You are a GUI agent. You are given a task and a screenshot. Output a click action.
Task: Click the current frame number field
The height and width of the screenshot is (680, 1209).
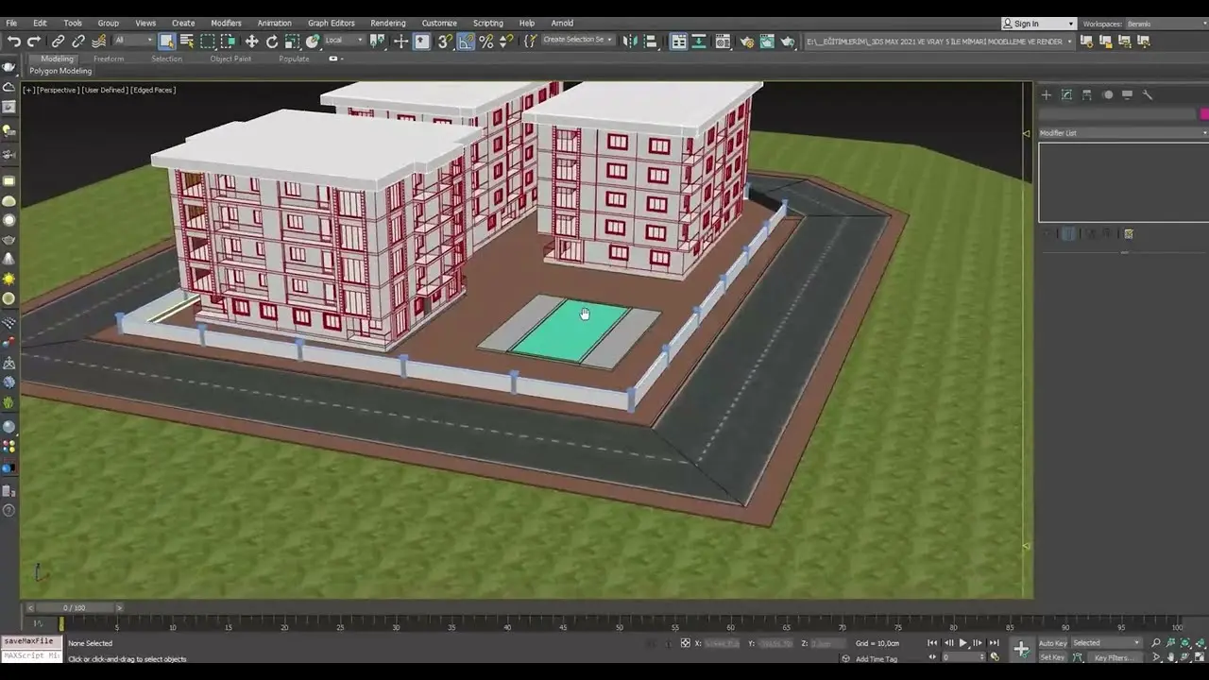(x=962, y=657)
